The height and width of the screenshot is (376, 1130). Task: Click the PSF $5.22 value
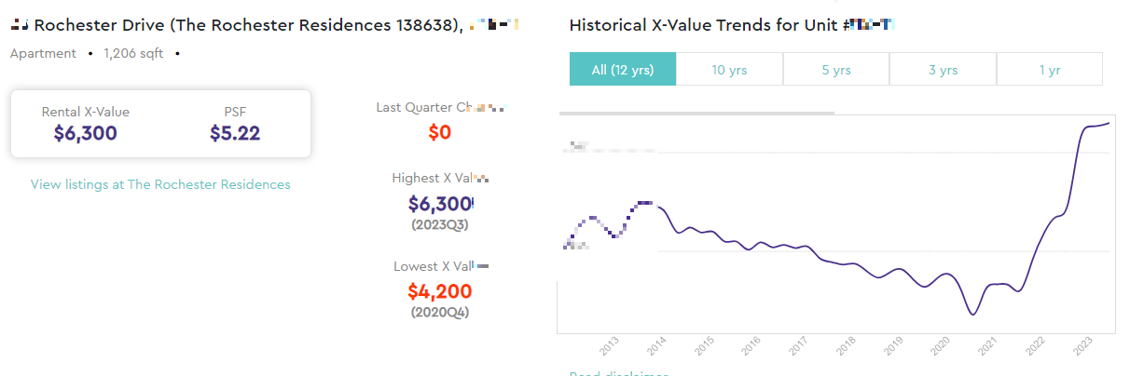point(235,133)
